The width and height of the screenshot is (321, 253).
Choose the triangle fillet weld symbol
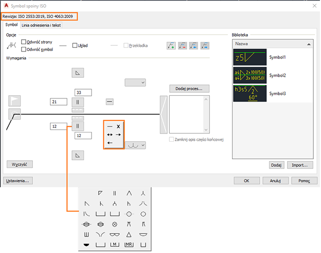click(129, 234)
